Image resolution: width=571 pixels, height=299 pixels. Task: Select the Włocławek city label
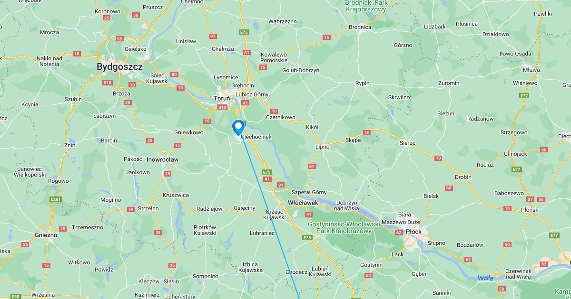click(303, 203)
